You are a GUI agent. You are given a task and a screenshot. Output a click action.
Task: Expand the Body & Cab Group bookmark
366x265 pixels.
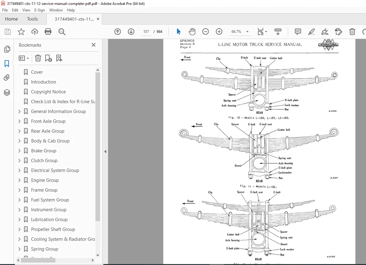coord(19,141)
